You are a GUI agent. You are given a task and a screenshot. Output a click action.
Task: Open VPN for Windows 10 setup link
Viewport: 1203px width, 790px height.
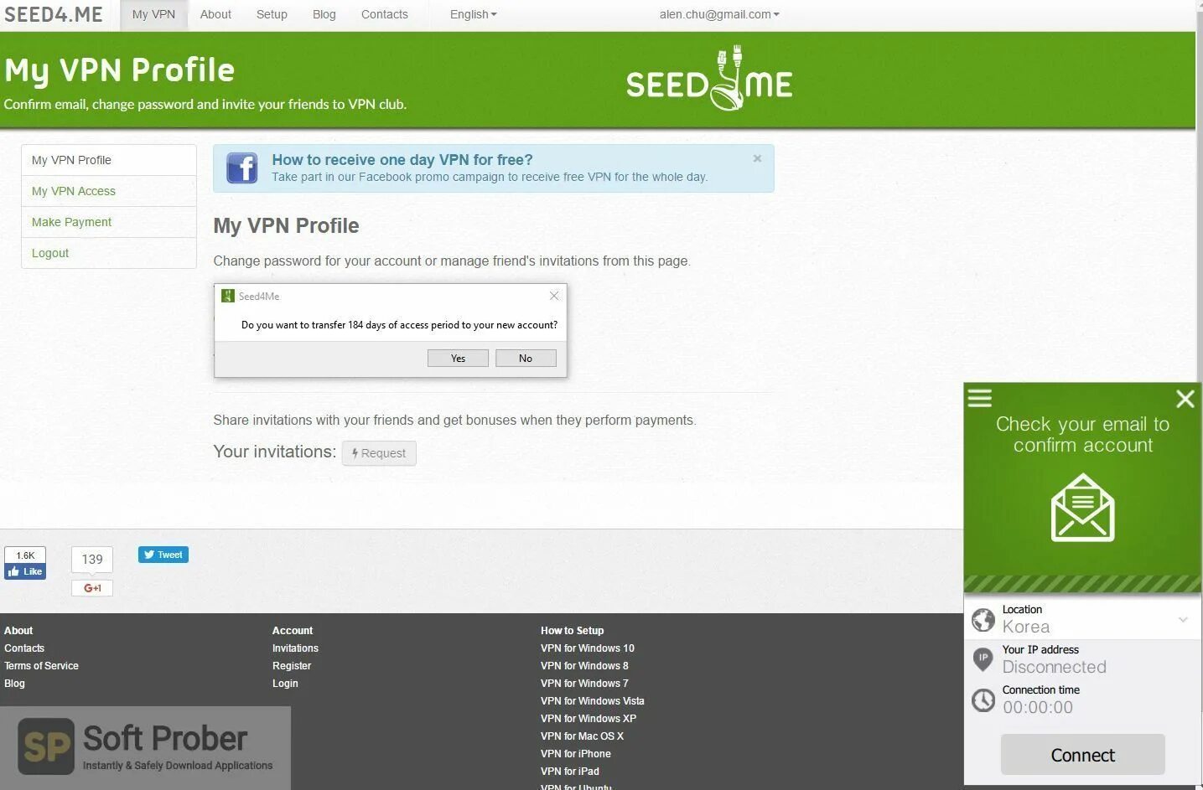[x=588, y=648]
